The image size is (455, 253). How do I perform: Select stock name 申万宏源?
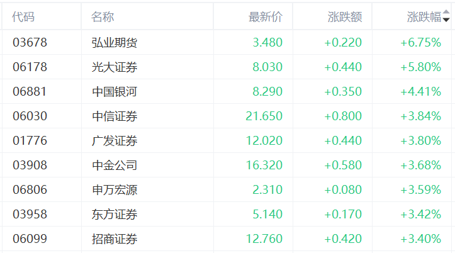click(x=115, y=190)
